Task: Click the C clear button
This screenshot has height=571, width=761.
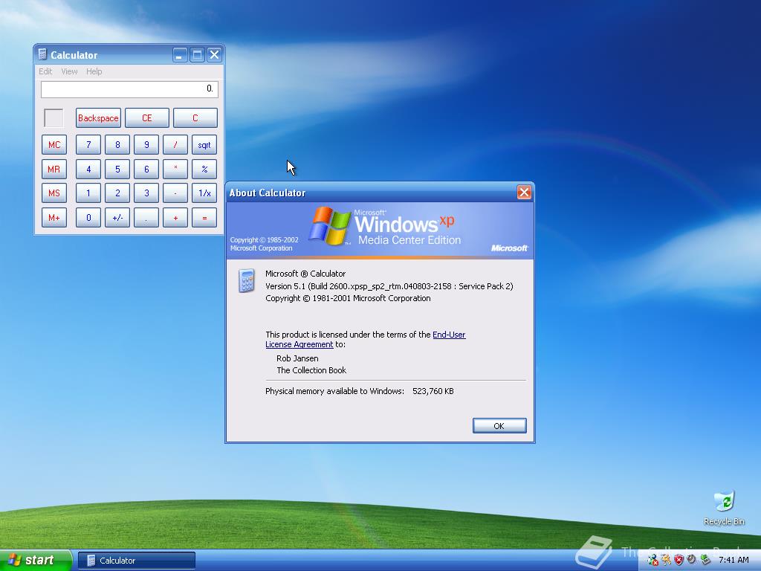Action: click(195, 118)
